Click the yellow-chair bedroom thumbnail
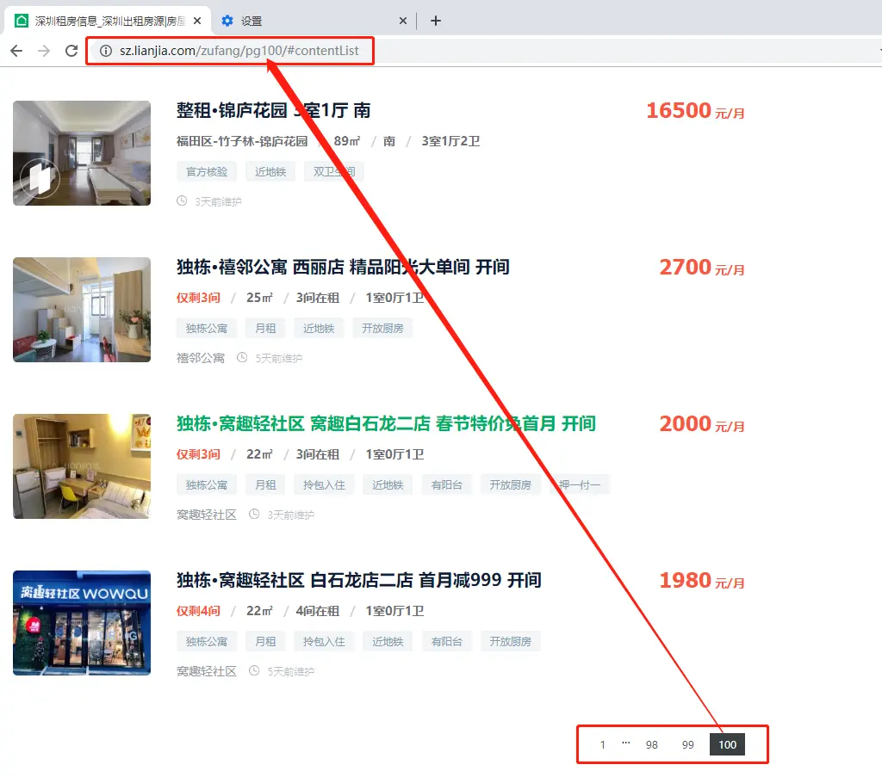Screen dimensions: 882x777 point(82,466)
